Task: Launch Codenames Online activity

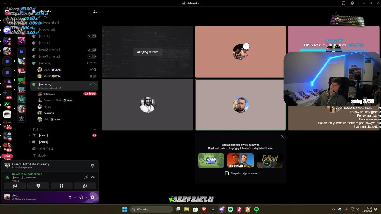Action: click(x=241, y=160)
